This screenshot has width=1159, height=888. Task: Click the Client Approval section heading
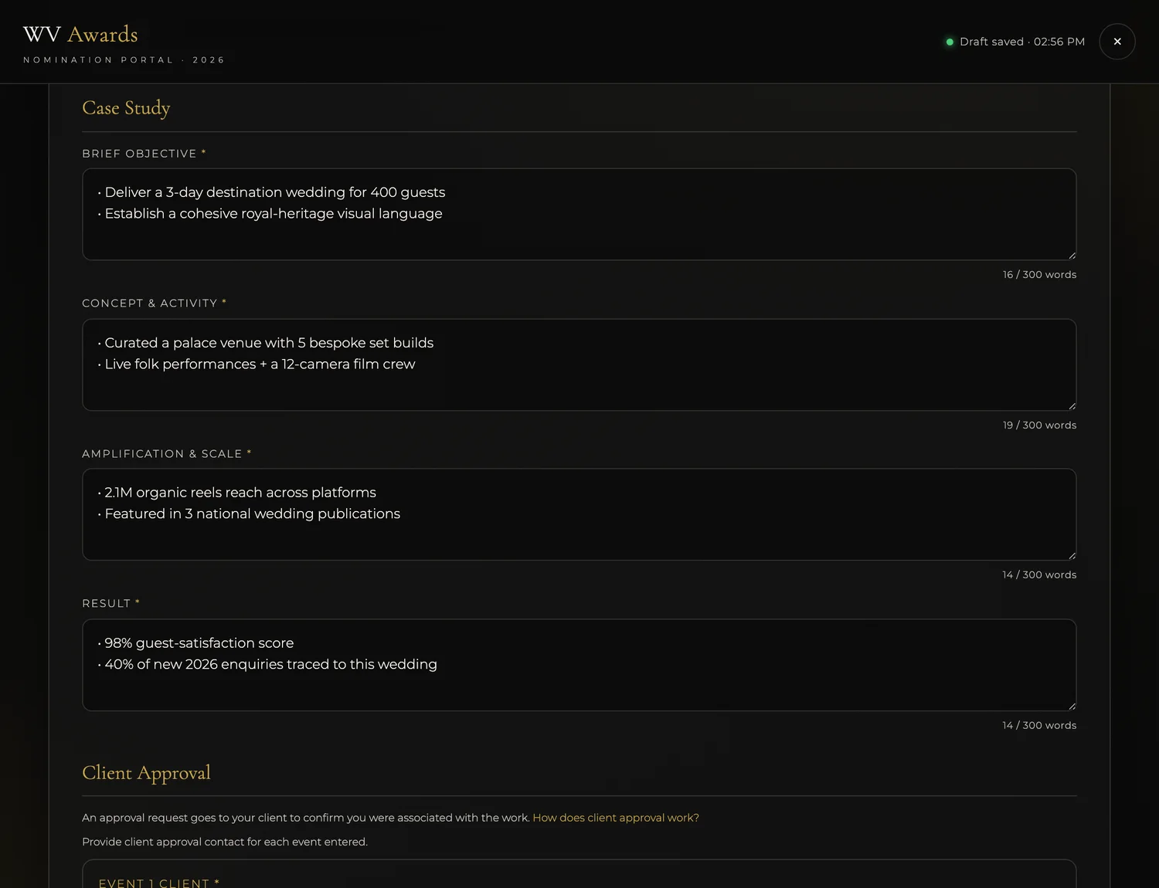(x=146, y=773)
